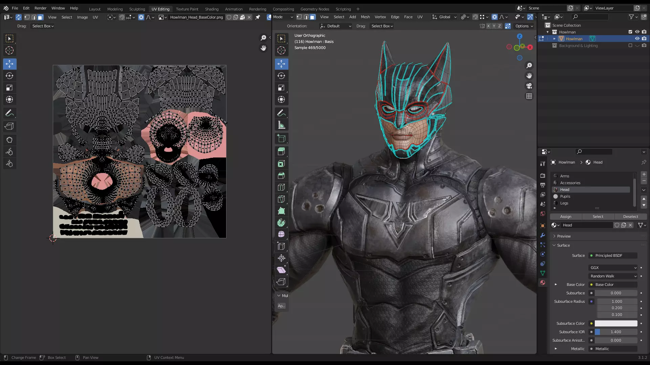Open Orientation Default dropdown
The width and height of the screenshot is (650, 365).
click(x=335, y=26)
